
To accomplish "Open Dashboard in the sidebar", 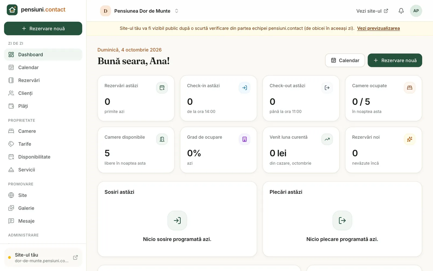I will click(43, 54).
